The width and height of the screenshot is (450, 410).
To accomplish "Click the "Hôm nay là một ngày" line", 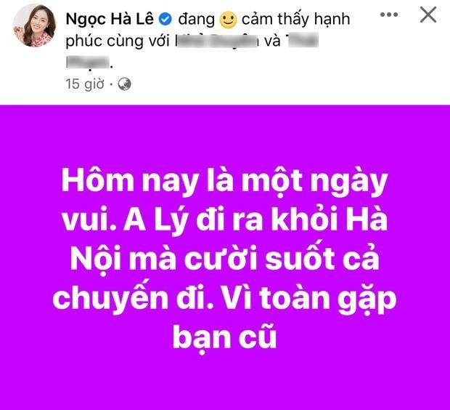I will (x=225, y=183).
